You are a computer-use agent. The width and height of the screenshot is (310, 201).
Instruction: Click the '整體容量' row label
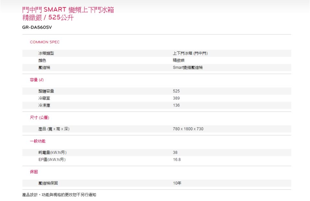coord(46,91)
